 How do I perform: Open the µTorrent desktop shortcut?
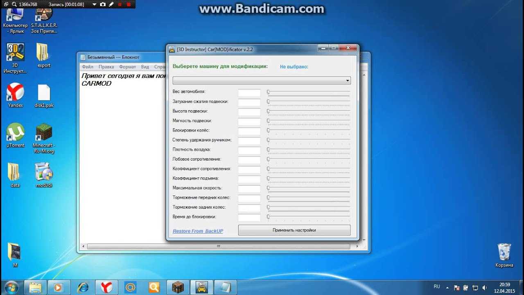click(x=15, y=135)
